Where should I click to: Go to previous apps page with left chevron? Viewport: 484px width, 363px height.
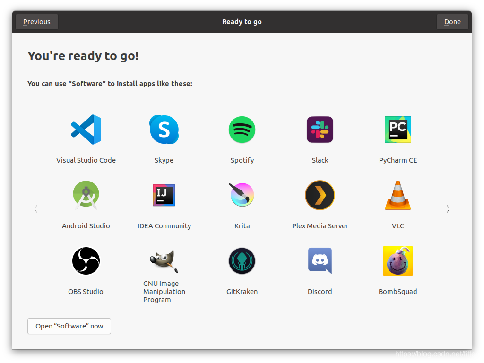coord(36,209)
